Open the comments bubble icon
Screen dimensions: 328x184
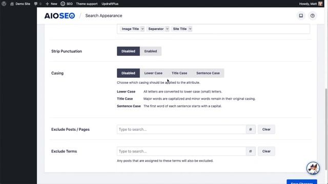36,4
